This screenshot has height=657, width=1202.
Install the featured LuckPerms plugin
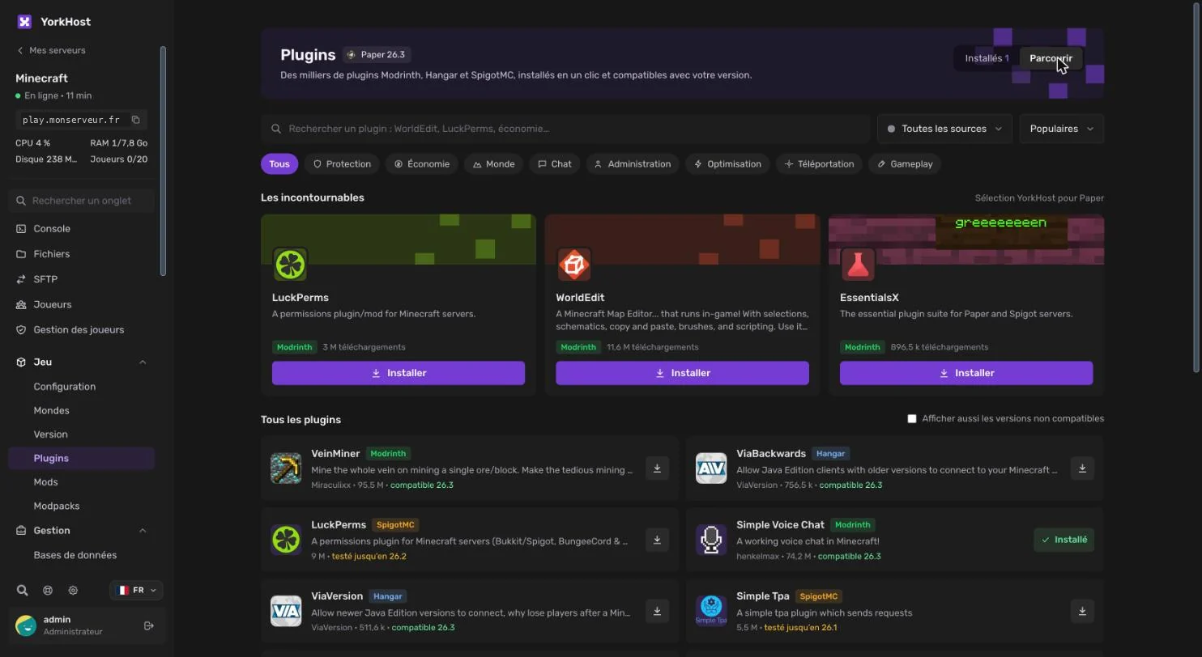(399, 373)
